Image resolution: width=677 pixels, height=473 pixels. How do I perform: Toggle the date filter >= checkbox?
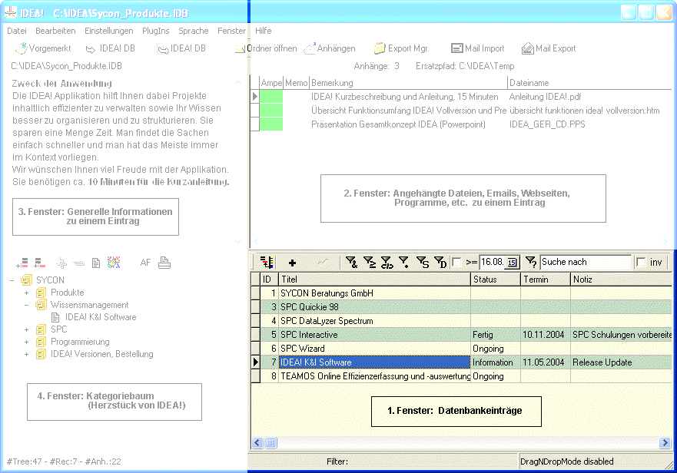click(x=456, y=262)
